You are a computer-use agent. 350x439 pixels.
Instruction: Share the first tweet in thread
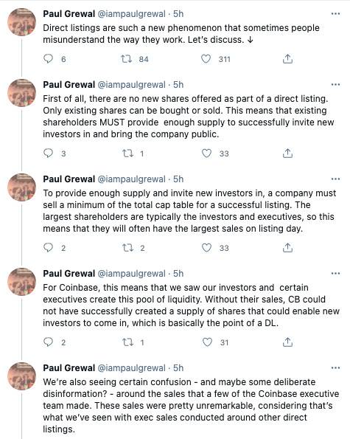(x=287, y=59)
